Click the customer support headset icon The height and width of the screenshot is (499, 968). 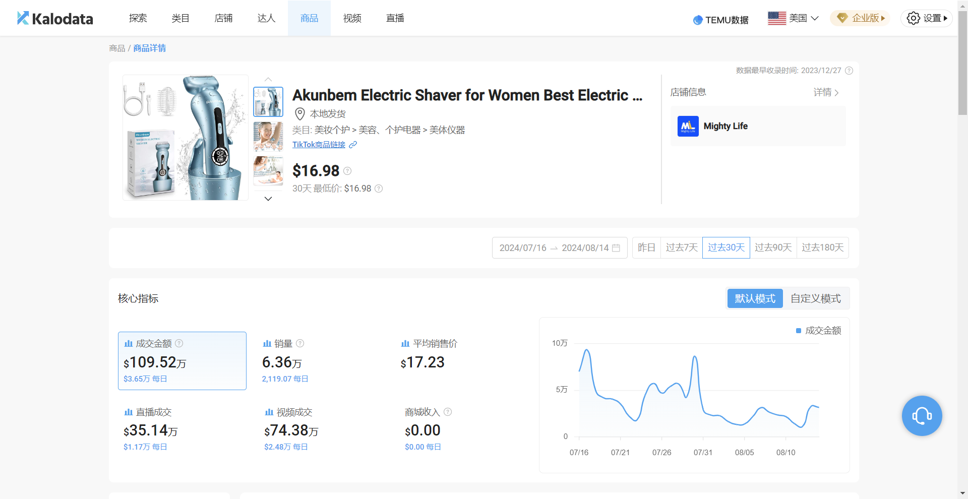(x=922, y=416)
